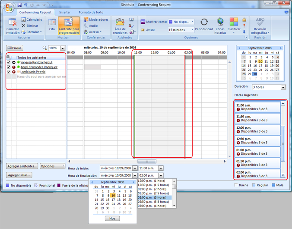Switch to the Formato de texto tab
The image size is (292, 229).
pyautogui.click(x=91, y=12)
